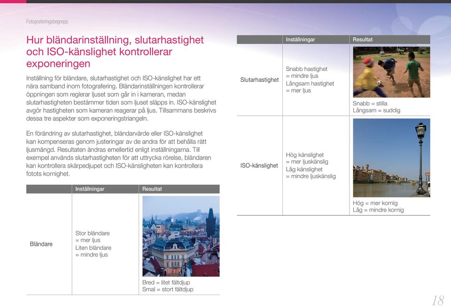Screen dimensions: 451x307
Task: Click the paragraph beginning 'En förändring av slutarhastighet'
Action: 119,154
